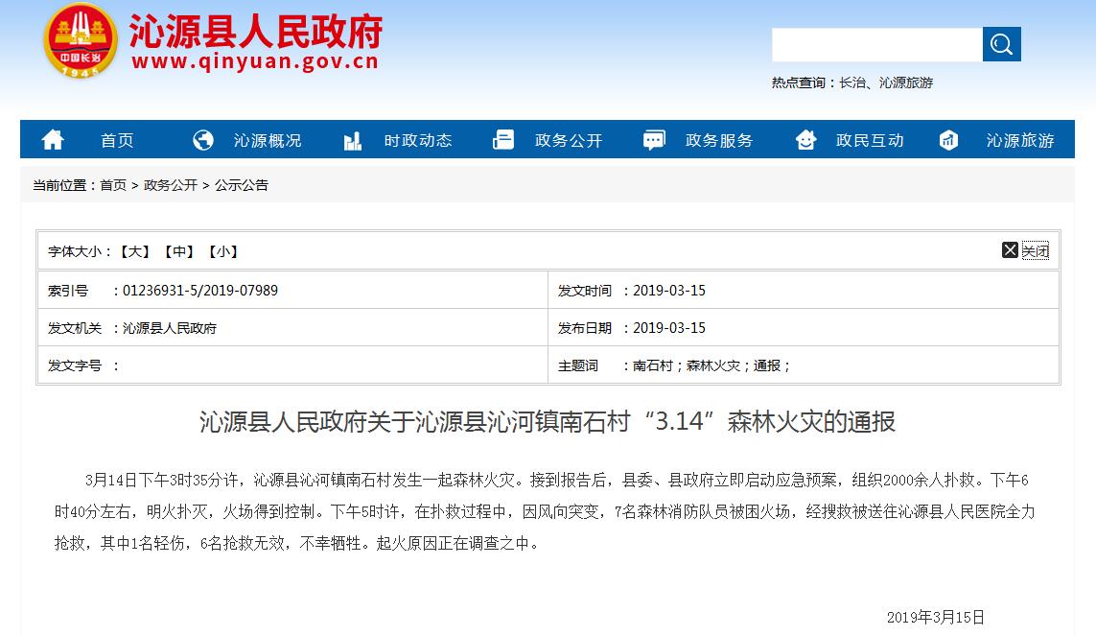This screenshot has width=1096, height=636.
Task: Click the government emblem logo
Action: tap(81, 42)
